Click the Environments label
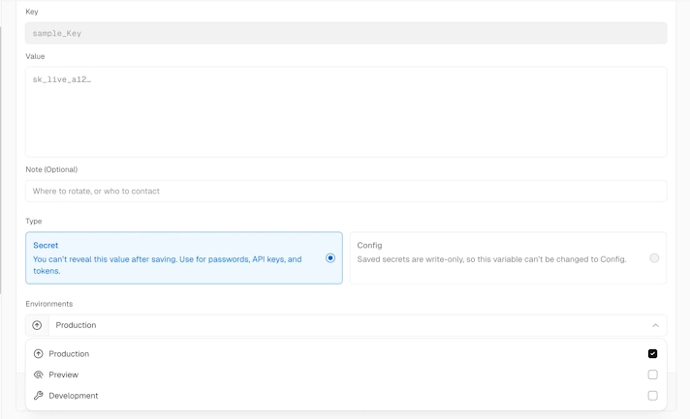This screenshot has height=419, width=690. click(49, 304)
